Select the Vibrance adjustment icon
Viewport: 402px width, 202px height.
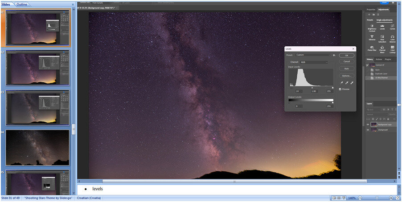[372, 36]
